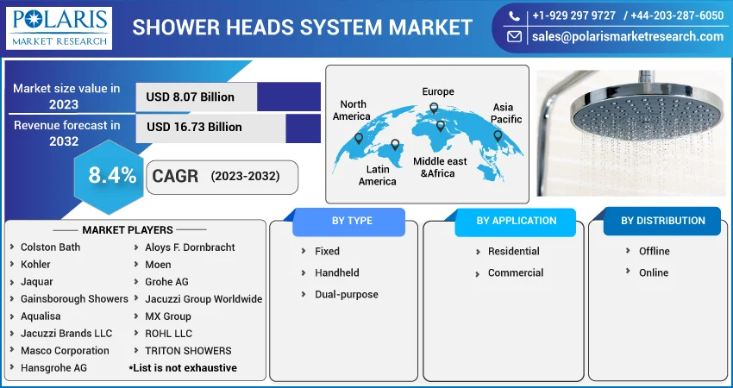Select MX Group in the list
The image size is (733, 388).
tap(168, 316)
